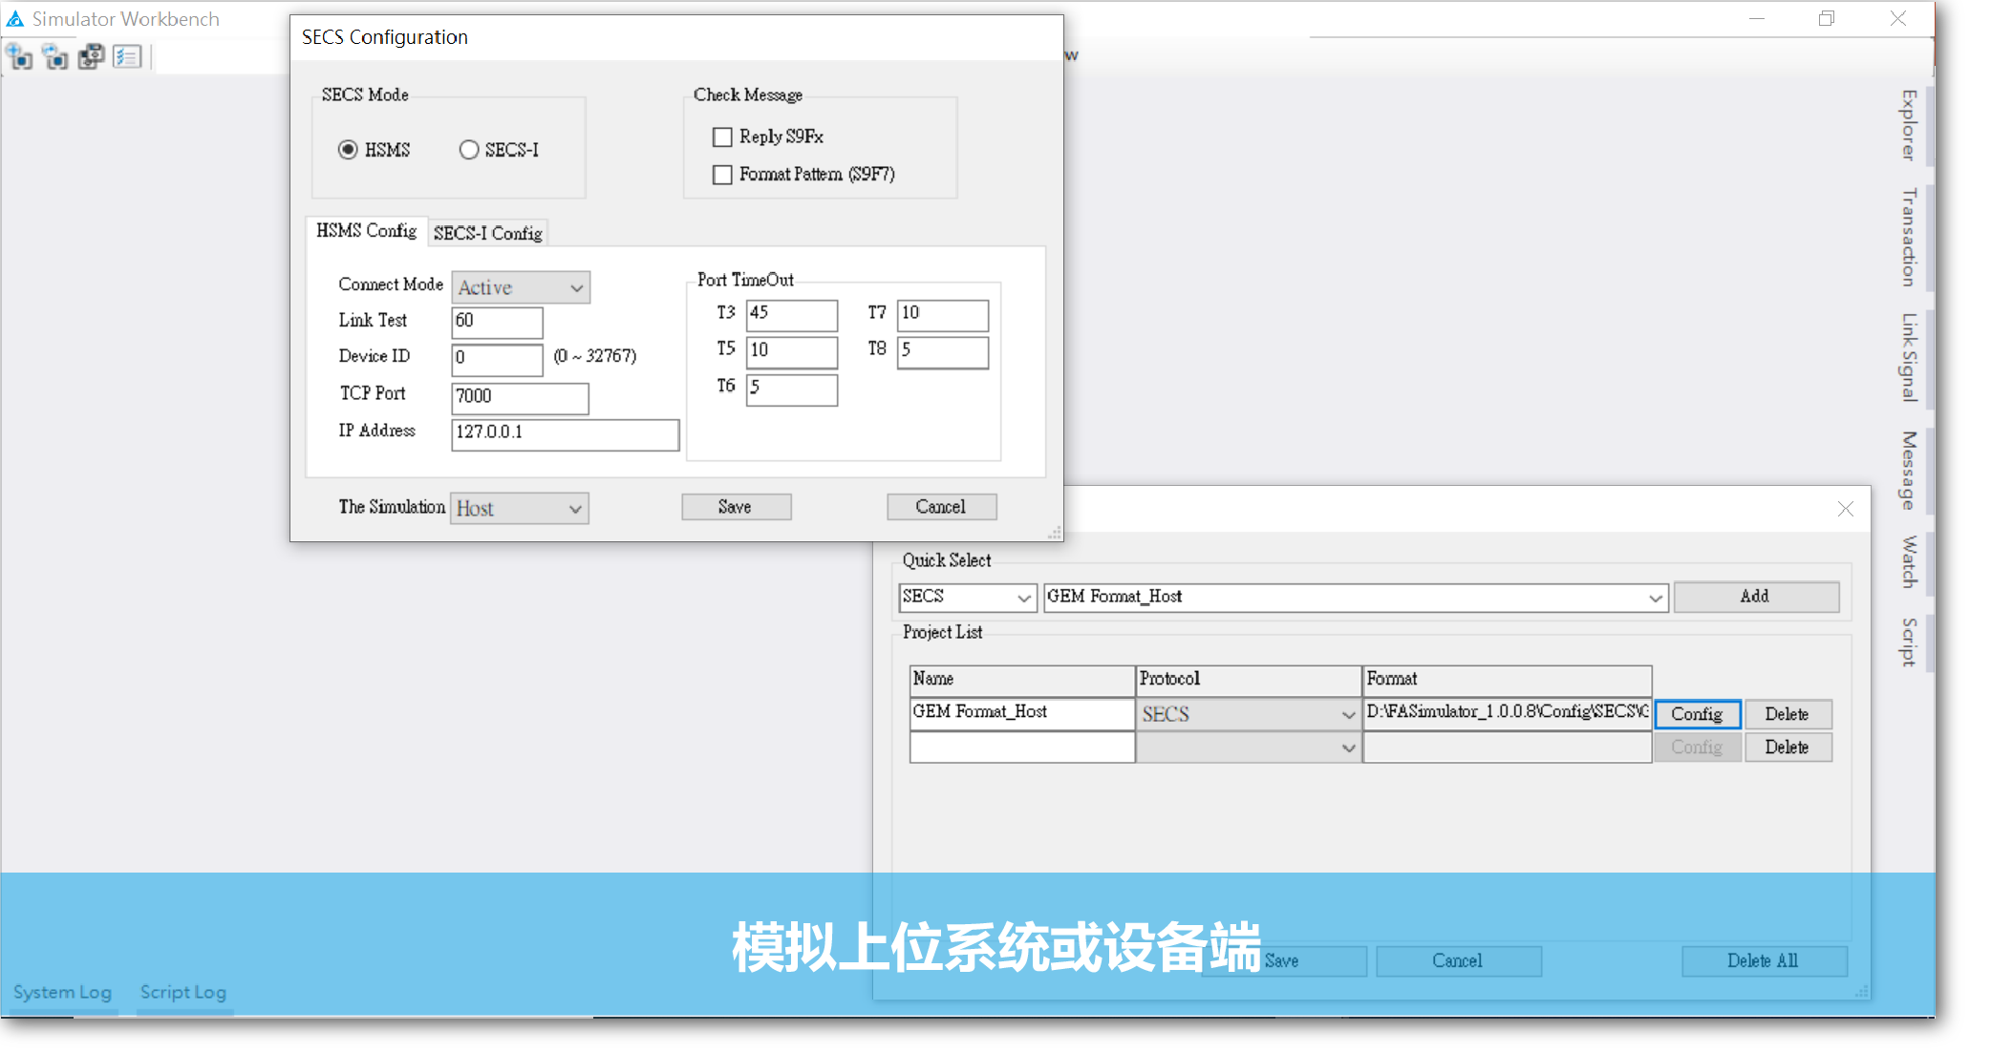Enable the Reply S9Fx checkbox
1991x1053 pixels.
coord(723,137)
